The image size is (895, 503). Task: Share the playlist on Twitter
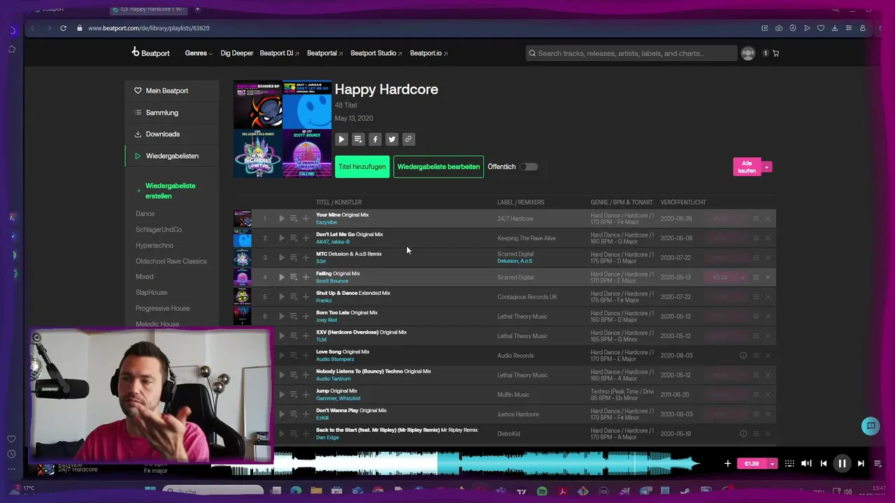tap(392, 139)
